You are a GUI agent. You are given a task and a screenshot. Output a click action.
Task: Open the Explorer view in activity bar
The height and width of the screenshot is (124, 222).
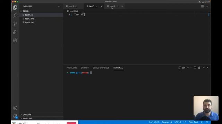[15, 7]
